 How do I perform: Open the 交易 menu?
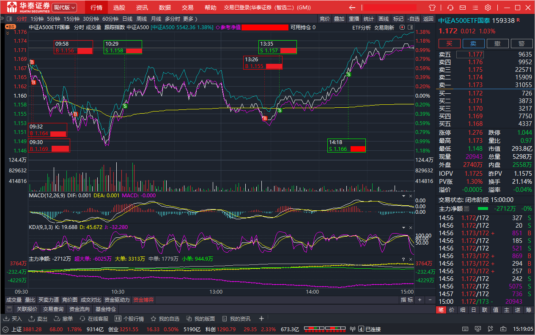click(187, 8)
